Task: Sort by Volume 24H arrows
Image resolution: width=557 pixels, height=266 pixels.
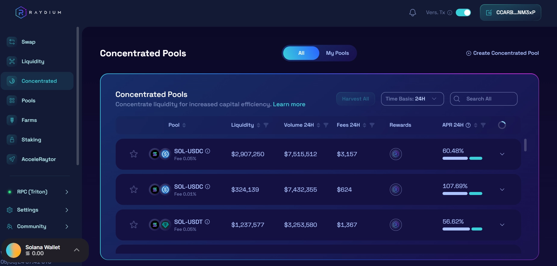Action: (x=318, y=125)
